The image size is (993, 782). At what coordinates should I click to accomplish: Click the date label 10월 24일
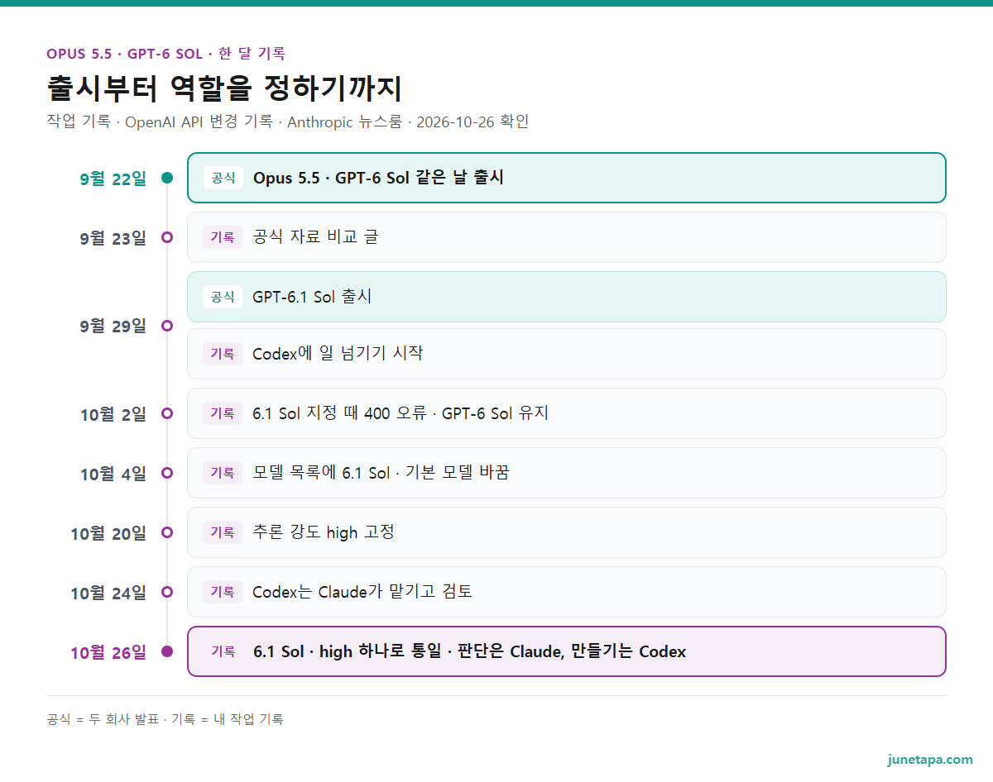108,593
